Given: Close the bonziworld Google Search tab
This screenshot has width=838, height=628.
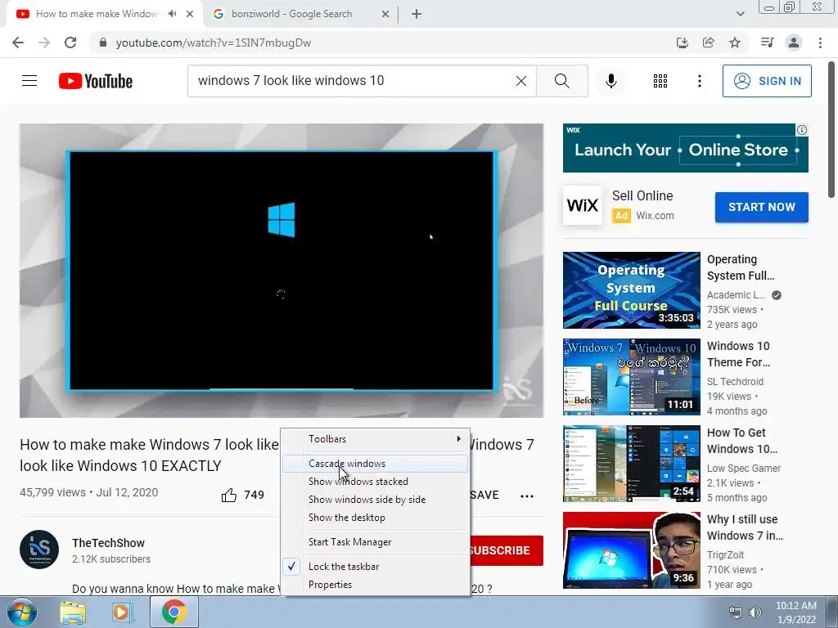Looking at the screenshot, I should tap(385, 14).
